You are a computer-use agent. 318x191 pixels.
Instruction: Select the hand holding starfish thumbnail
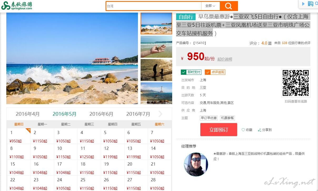(156, 47)
